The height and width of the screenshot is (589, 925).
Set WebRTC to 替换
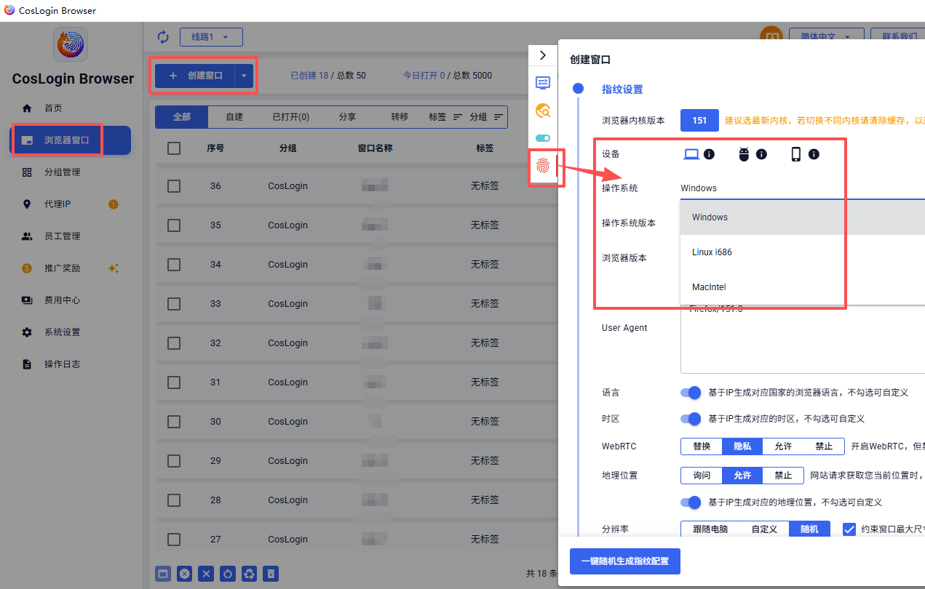(702, 446)
